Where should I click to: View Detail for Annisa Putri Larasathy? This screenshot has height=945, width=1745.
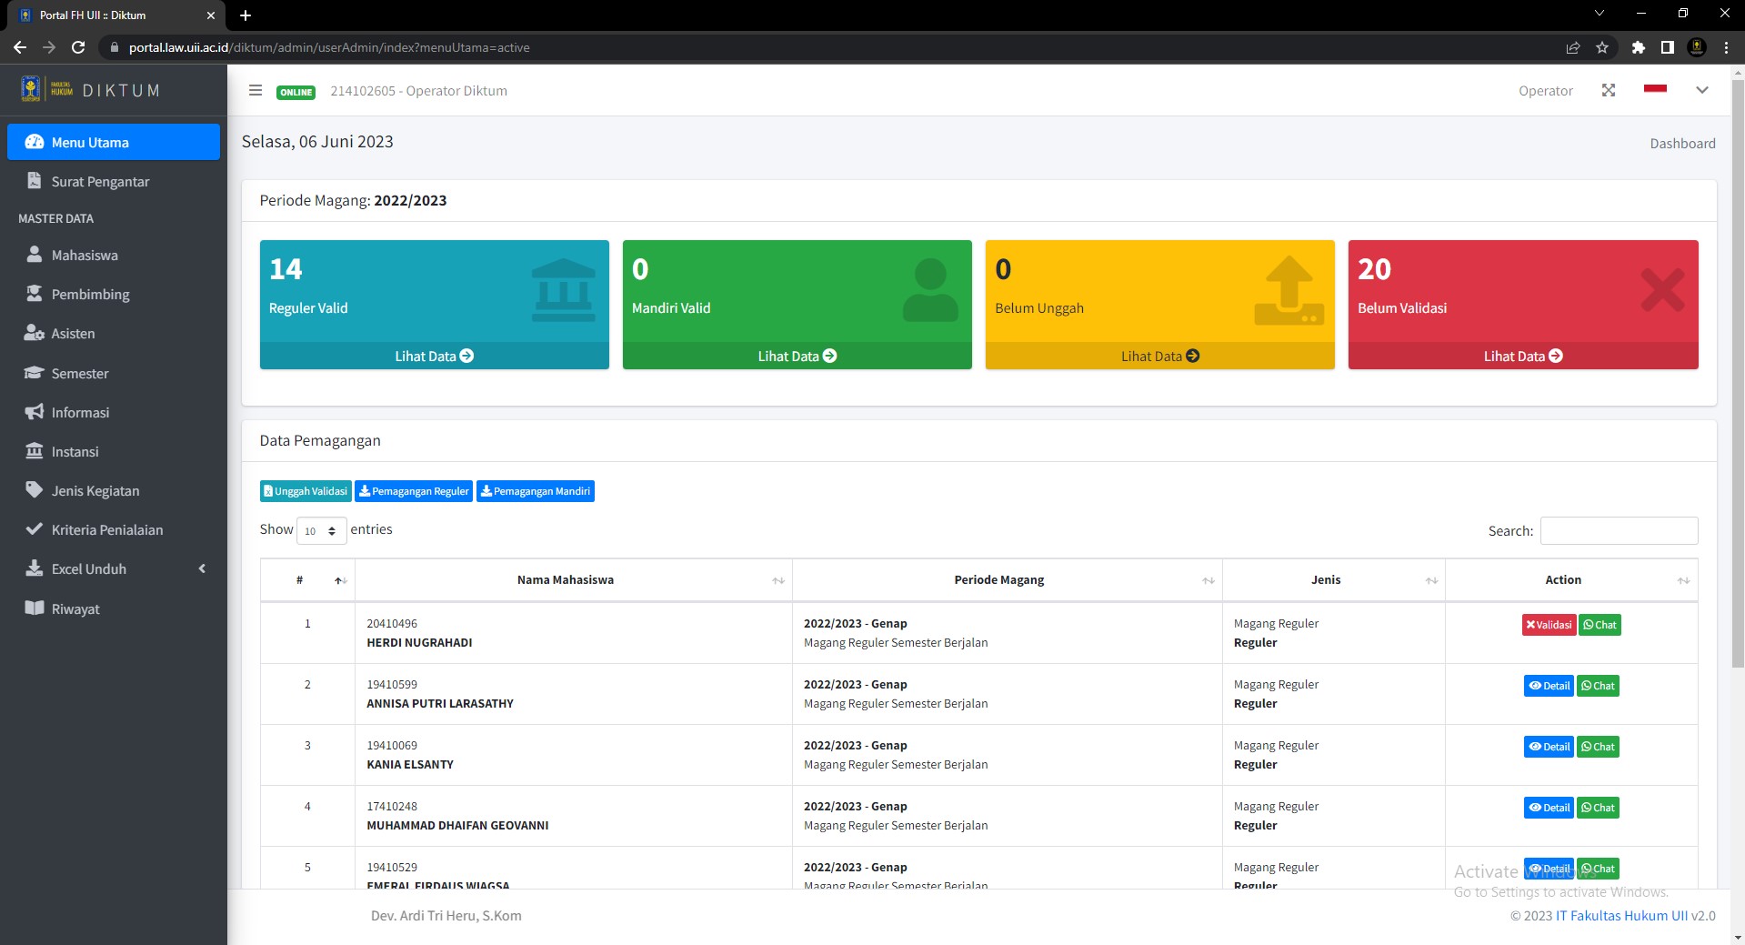pyautogui.click(x=1549, y=686)
